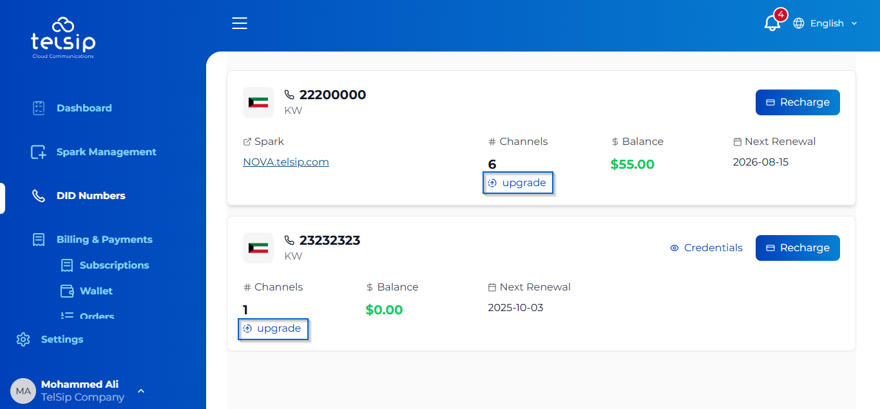This screenshot has width=880, height=409.
Task: Upgrade channels for number 23232323
Action: (x=273, y=328)
